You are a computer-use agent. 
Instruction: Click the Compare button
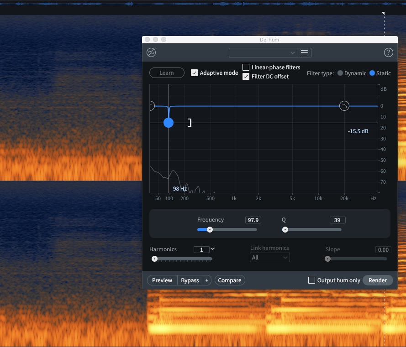(230, 280)
